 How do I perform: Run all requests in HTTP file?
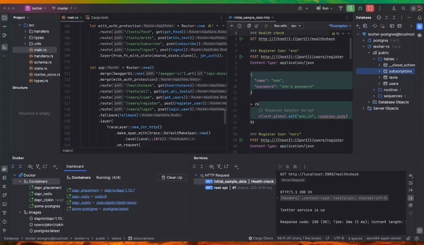point(266,26)
